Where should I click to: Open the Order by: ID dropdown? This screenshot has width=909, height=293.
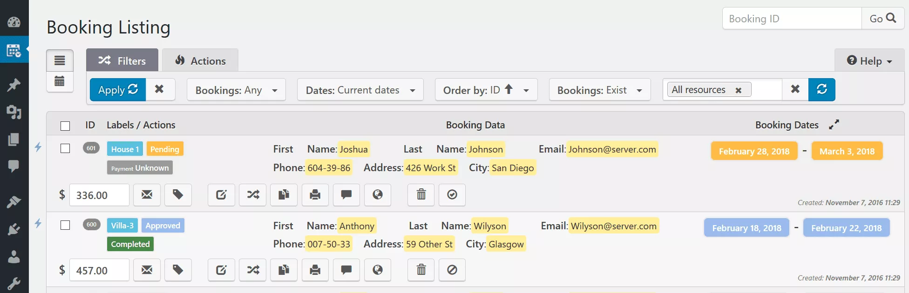pyautogui.click(x=486, y=90)
